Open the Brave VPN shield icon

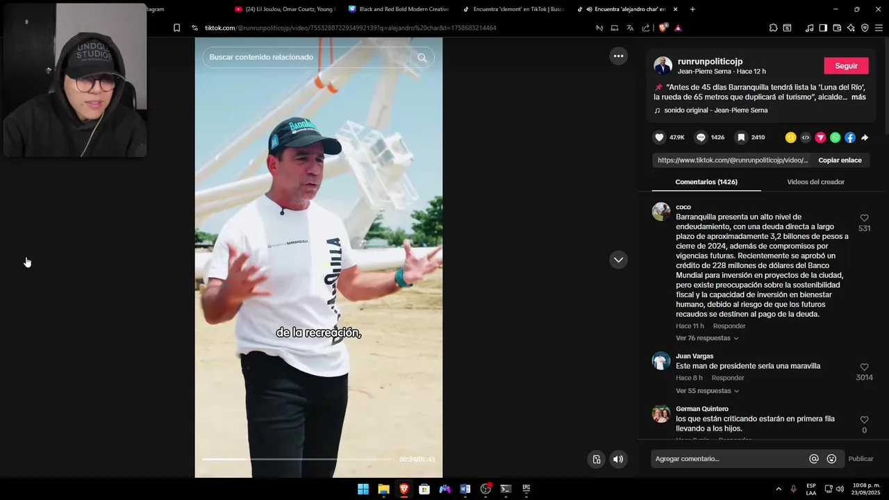(x=865, y=28)
